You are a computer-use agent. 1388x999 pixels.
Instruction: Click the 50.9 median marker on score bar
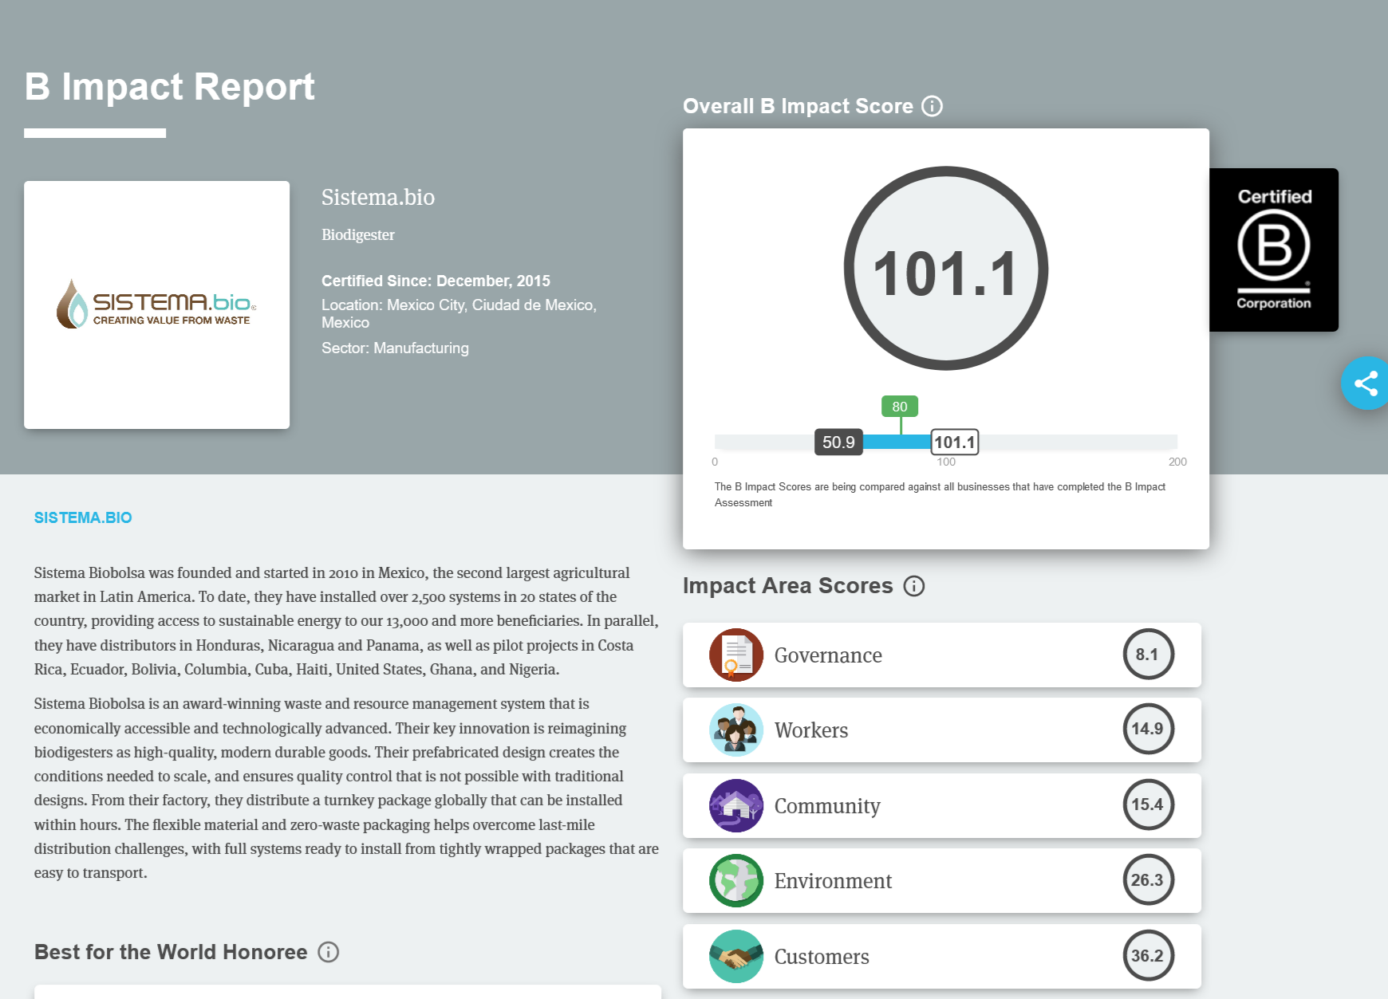tap(838, 442)
